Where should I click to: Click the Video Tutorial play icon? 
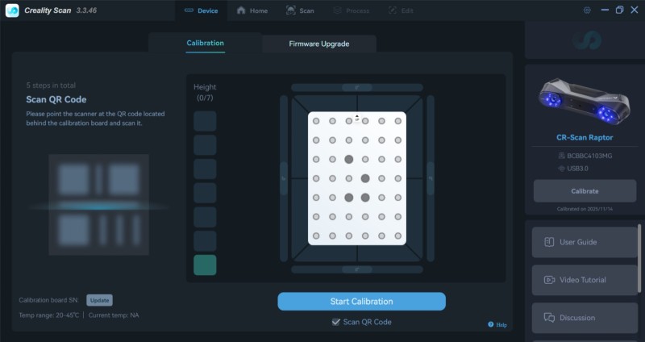[549, 280]
